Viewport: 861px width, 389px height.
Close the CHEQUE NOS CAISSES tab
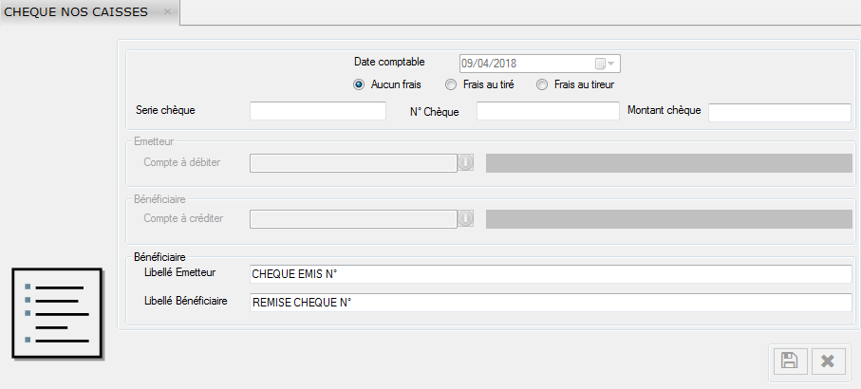(x=167, y=11)
